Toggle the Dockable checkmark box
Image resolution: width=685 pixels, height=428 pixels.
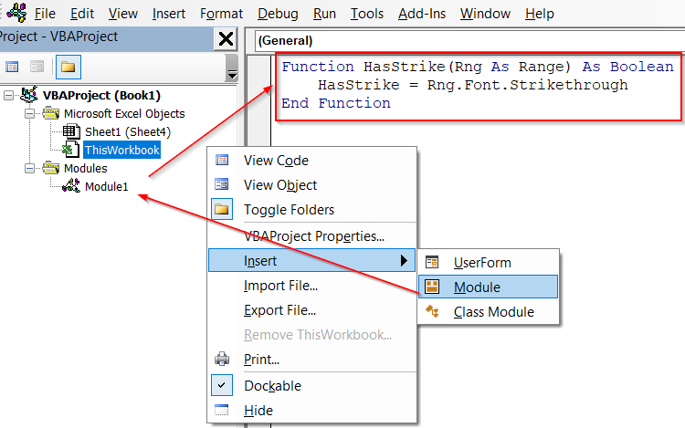222,385
